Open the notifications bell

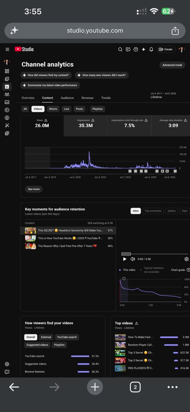[x=151, y=49]
